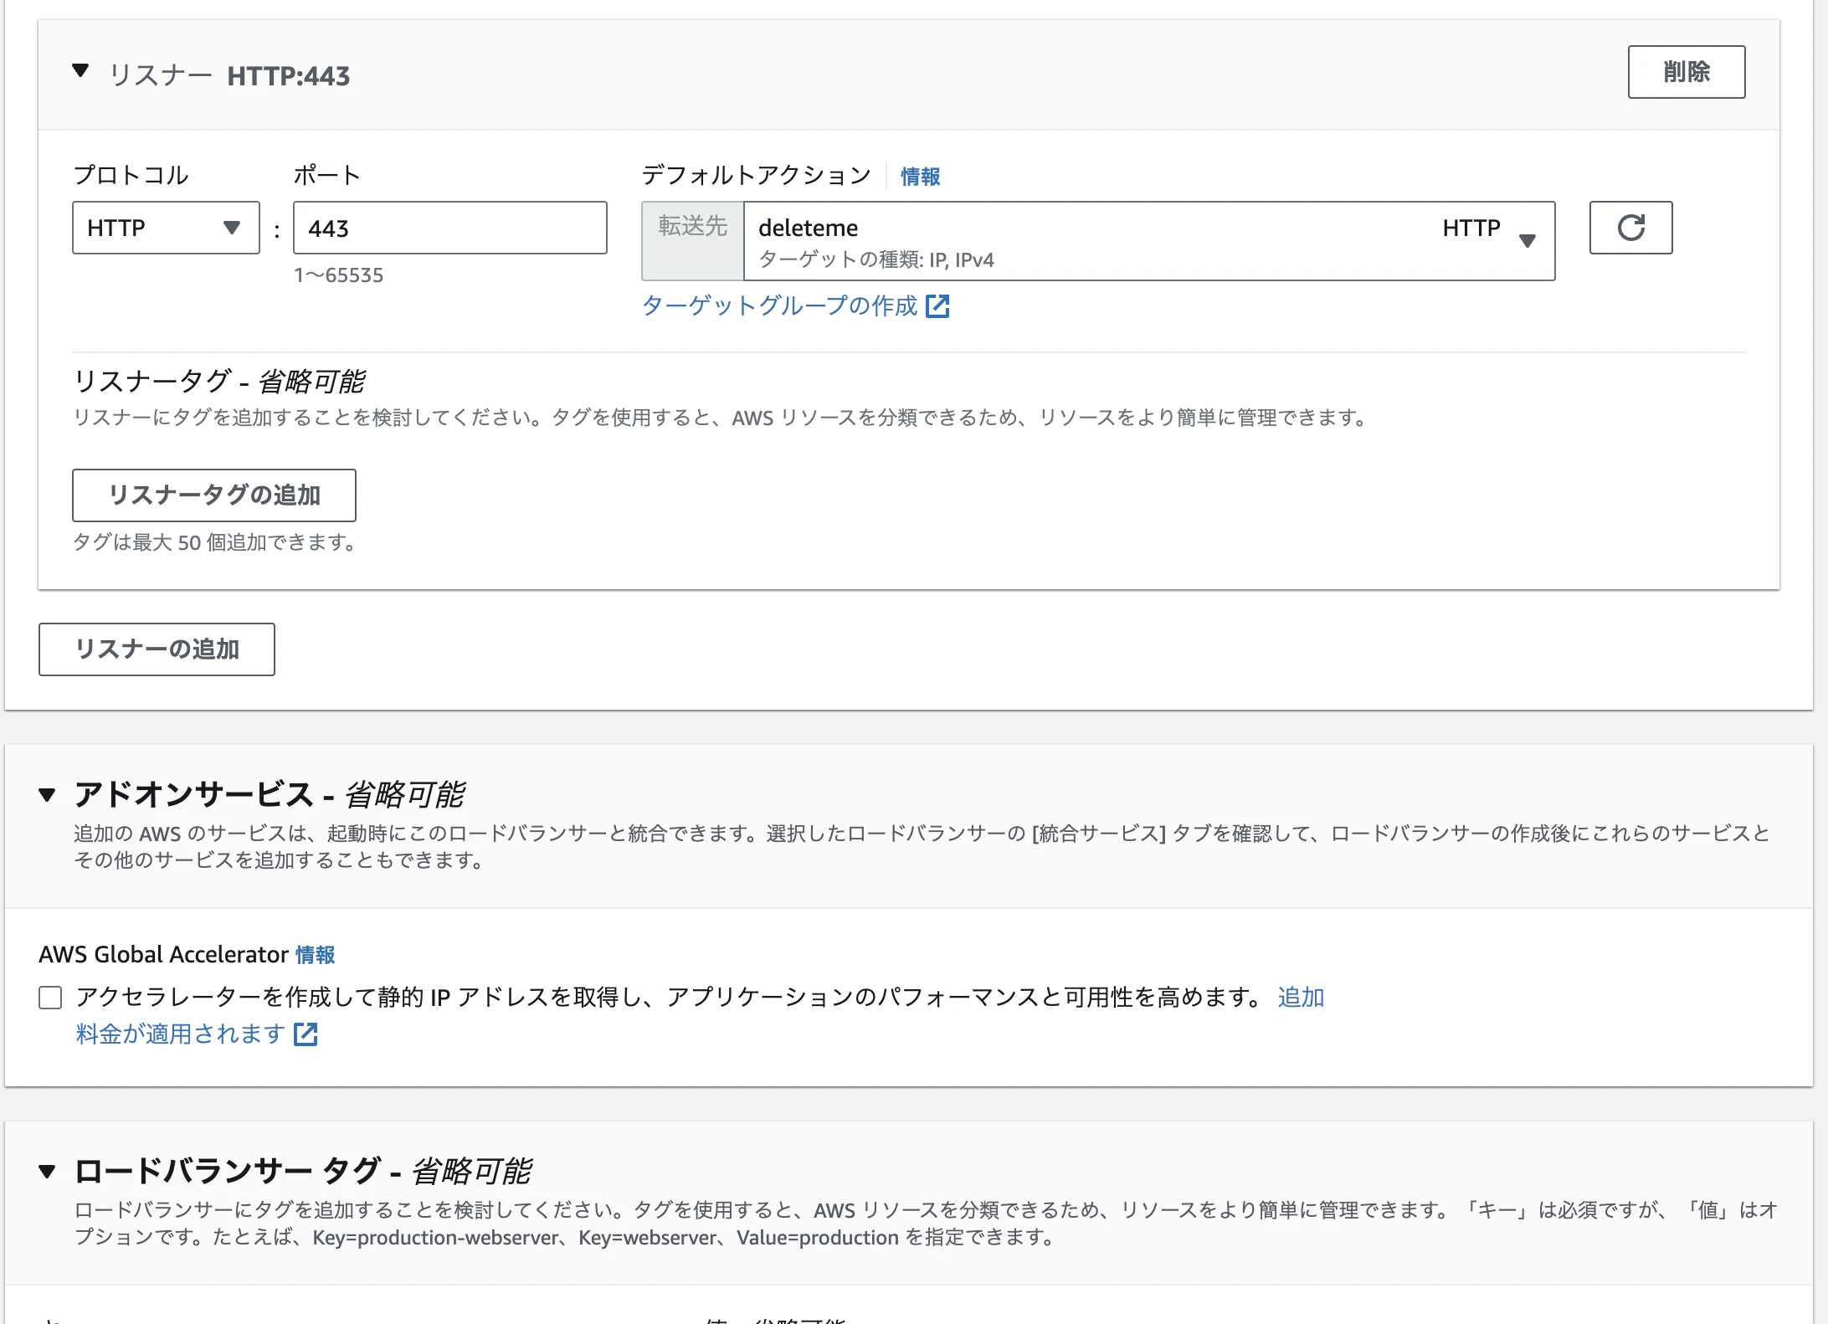The height and width of the screenshot is (1324, 1828).
Task: Click external link icon next to 料金が適用されます
Action: pos(306,1034)
